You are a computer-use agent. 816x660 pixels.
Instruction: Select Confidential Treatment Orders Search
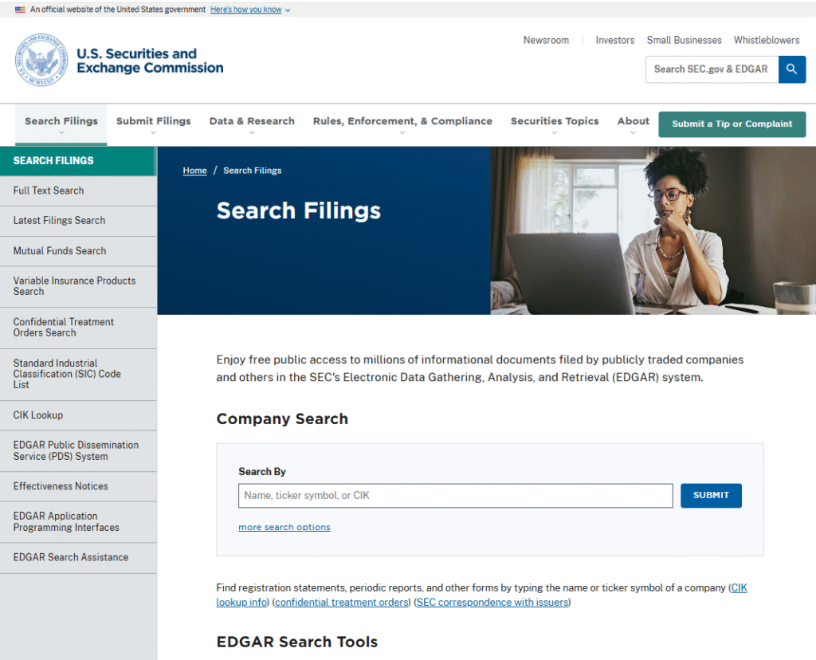tap(78, 328)
